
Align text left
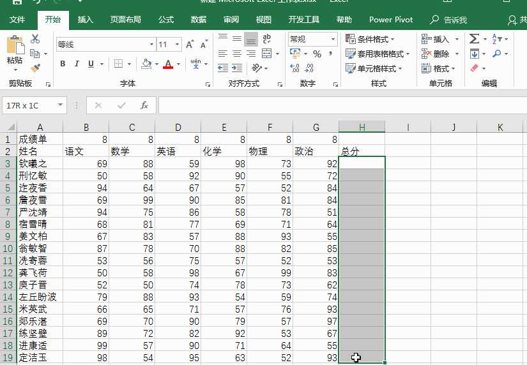(223, 54)
